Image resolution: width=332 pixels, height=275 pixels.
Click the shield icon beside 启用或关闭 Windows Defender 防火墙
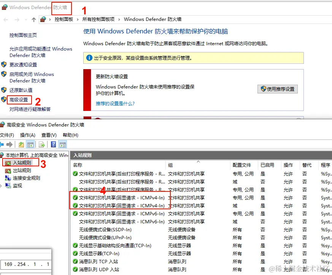tap(4, 74)
